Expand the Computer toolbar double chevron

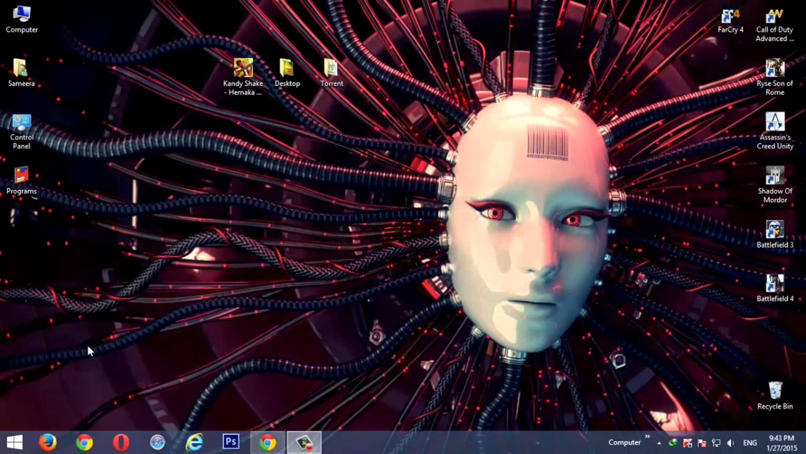click(x=647, y=436)
